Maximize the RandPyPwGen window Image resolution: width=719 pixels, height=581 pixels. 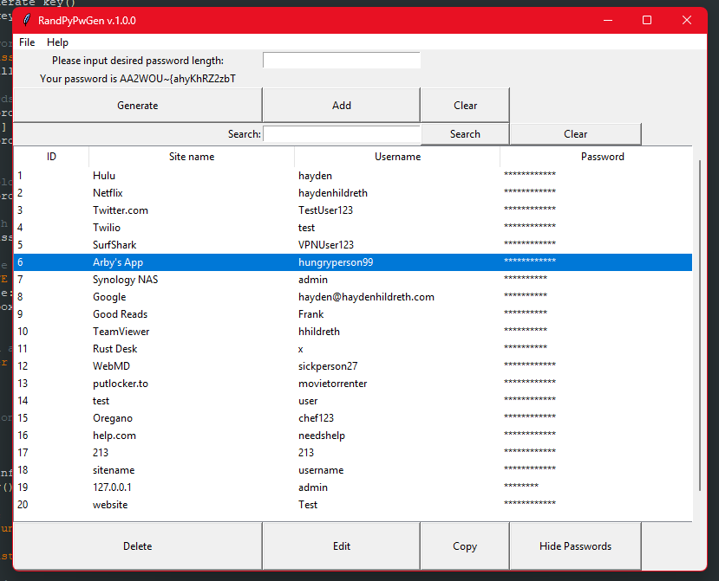(x=647, y=20)
